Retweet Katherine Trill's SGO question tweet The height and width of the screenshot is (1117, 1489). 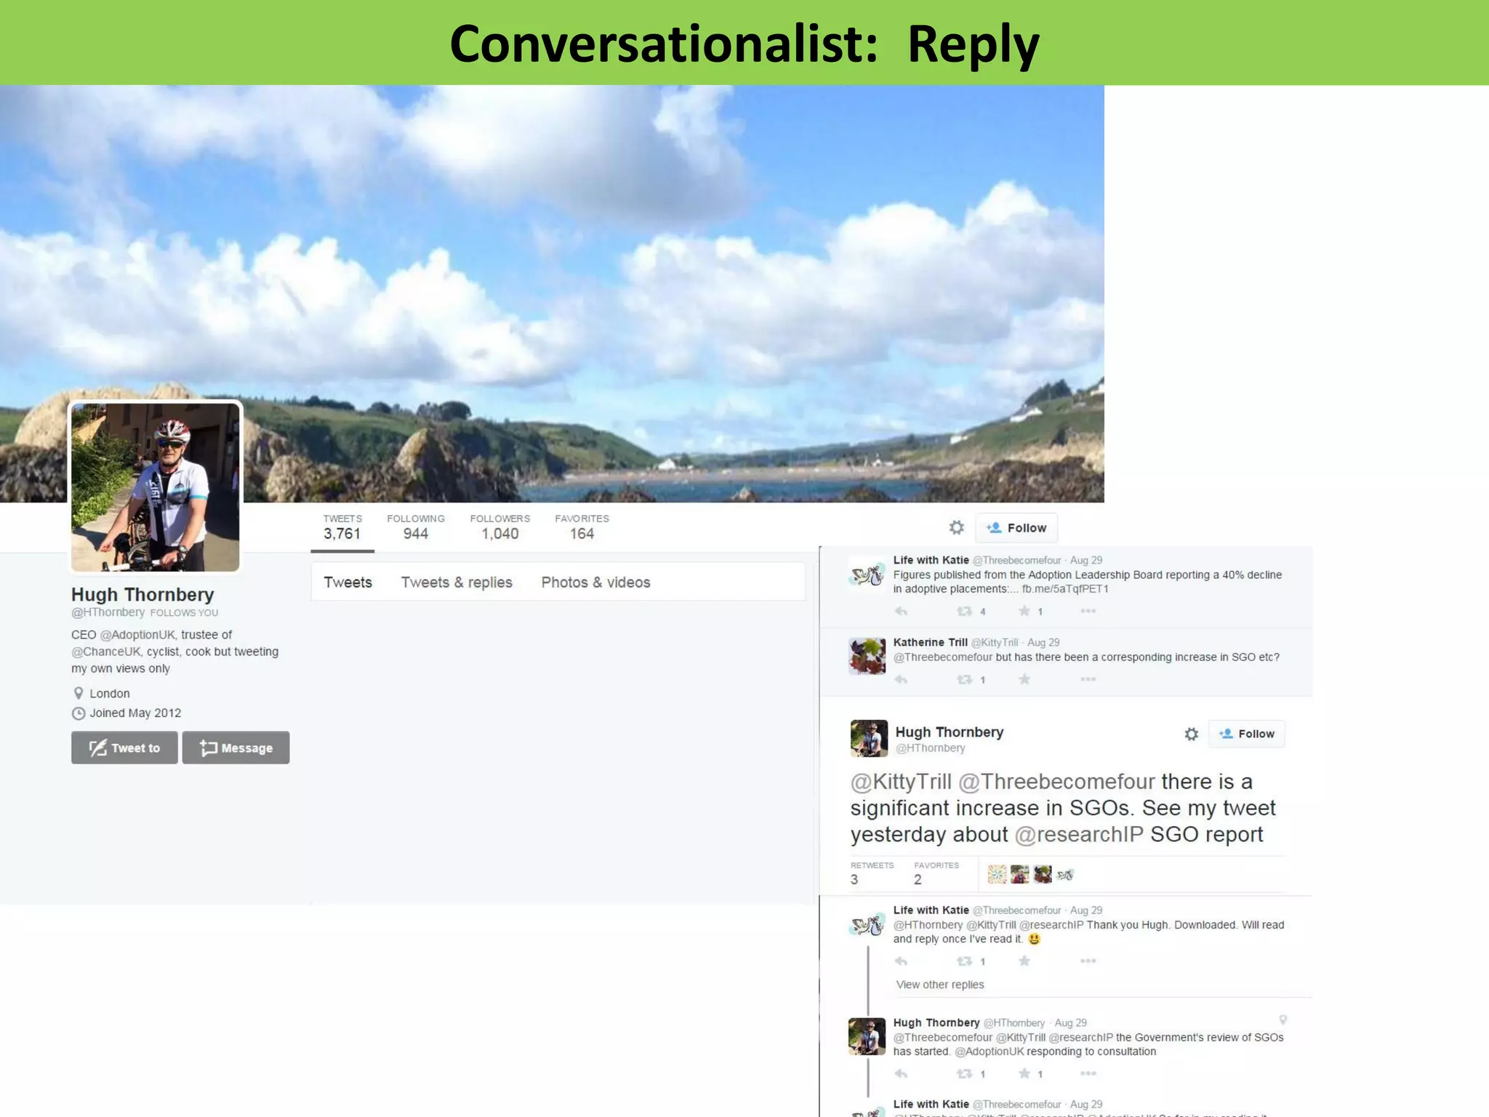(x=964, y=680)
